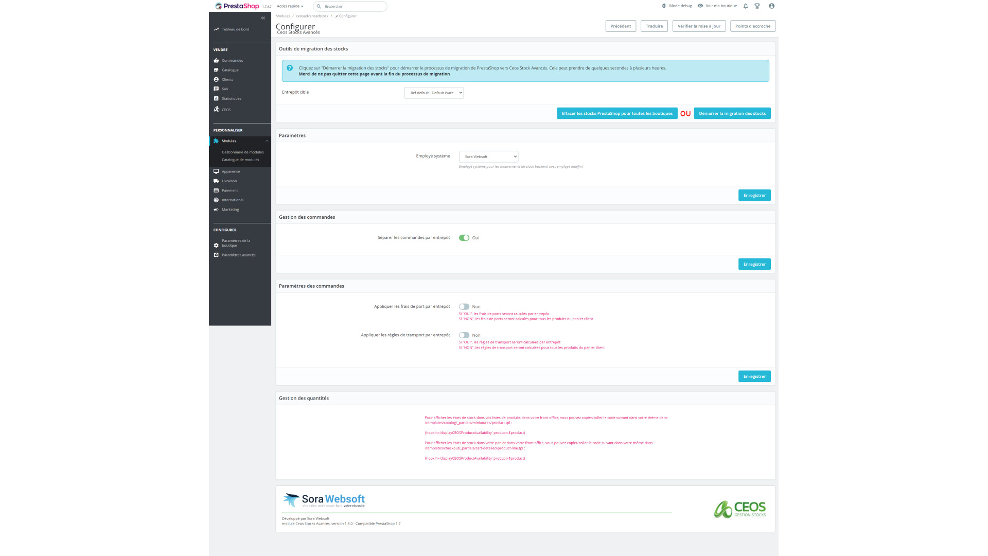Screen dimensions: 988x556
Task: Click Démarrer la migration des stocks button
Action: pos(732,113)
